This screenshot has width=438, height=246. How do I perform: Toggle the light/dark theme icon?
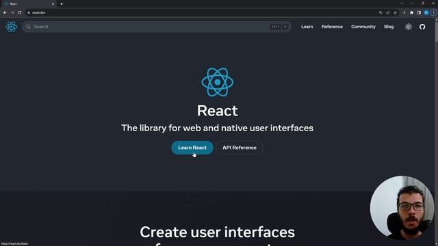tap(409, 27)
